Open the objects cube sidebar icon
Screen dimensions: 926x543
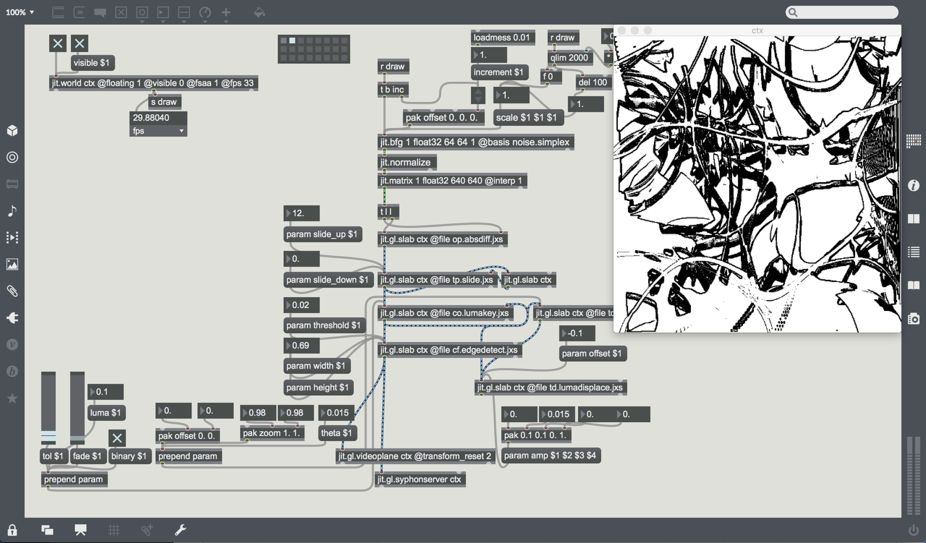click(12, 130)
